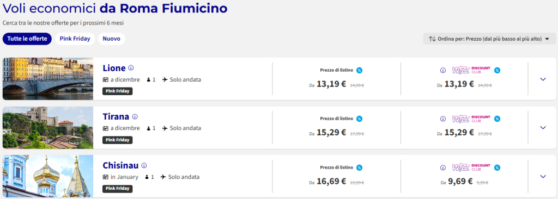Open the Ordina per Prezzo dropdown
Image resolution: width=558 pixels, height=199 pixels.
pyautogui.click(x=489, y=39)
